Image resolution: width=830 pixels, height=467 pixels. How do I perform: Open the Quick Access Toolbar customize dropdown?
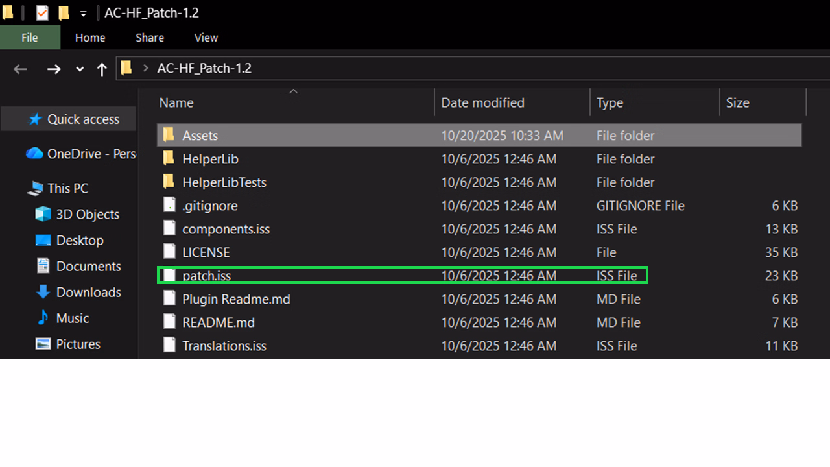[83, 13]
